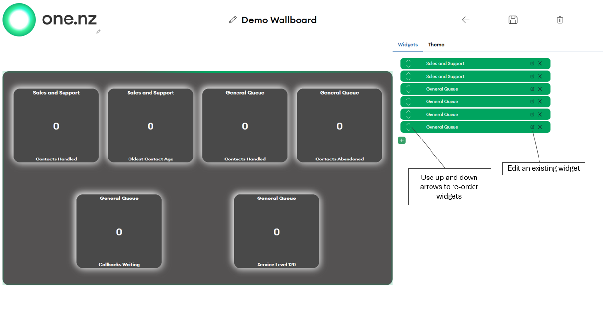Save the wallboard with the floppy disk icon
This screenshot has width=604, height=318.
(x=513, y=20)
